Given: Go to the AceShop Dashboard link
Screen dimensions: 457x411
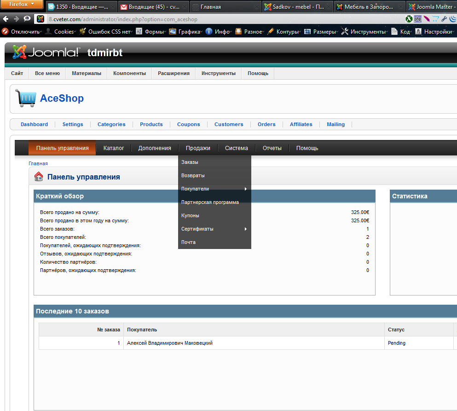Looking at the screenshot, I should 35,124.
